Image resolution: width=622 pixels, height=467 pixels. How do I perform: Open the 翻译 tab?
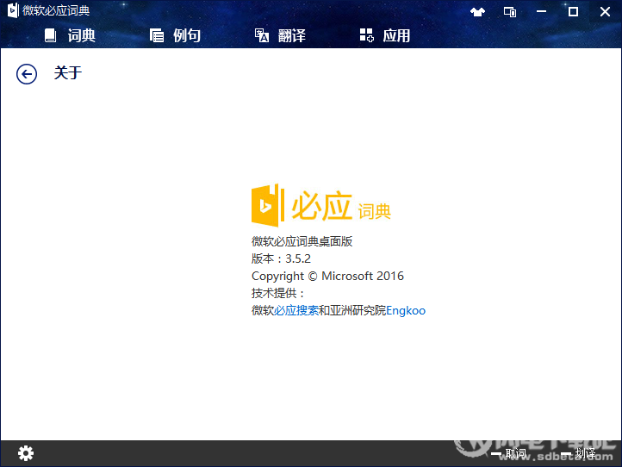280,35
